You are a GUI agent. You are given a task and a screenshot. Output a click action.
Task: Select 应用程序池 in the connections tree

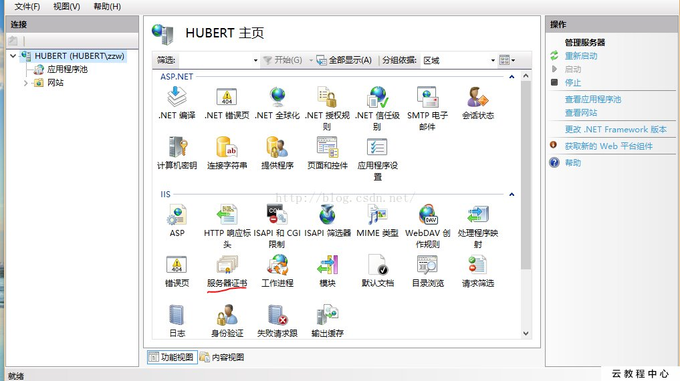click(x=68, y=70)
